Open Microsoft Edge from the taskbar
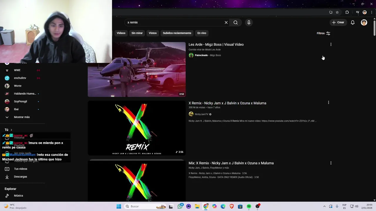376x211 pixels. 223,206
